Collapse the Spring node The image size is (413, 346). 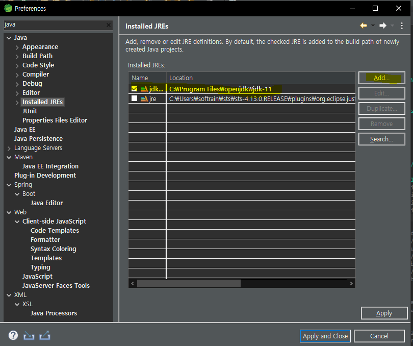9,185
